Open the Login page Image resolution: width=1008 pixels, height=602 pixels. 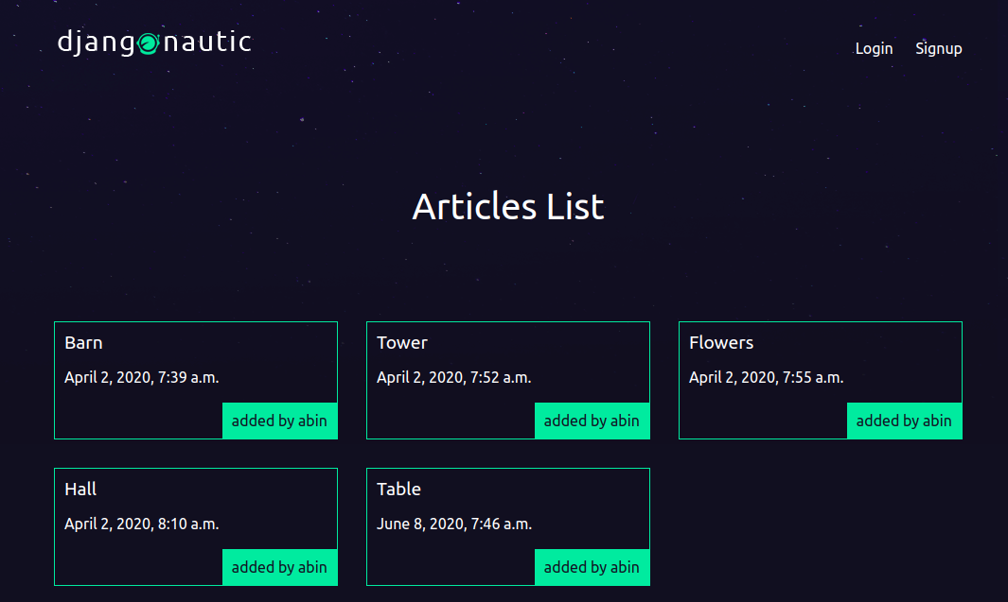(874, 48)
